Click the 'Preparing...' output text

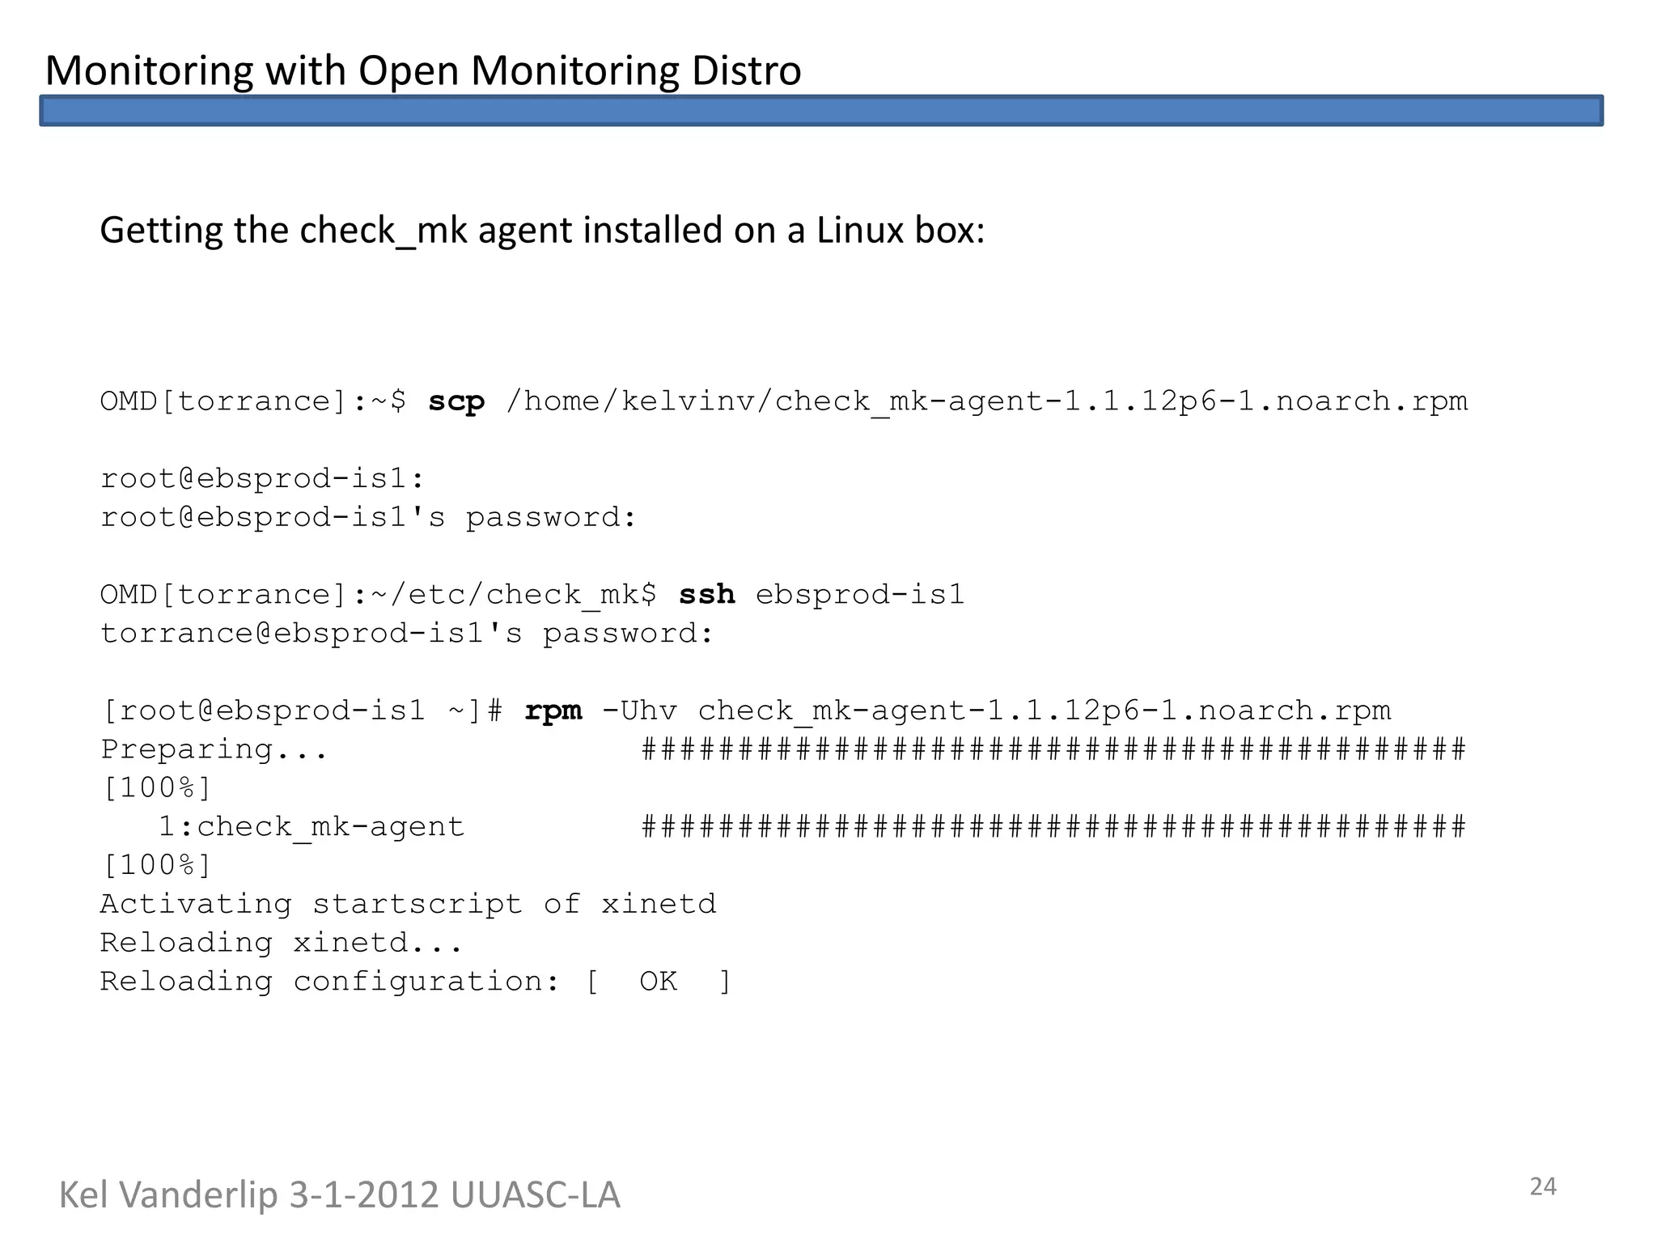click(214, 750)
